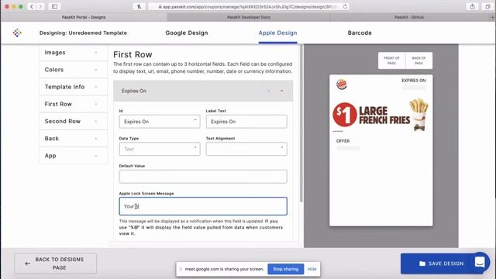Click the Safari address bar

coord(248,6)
